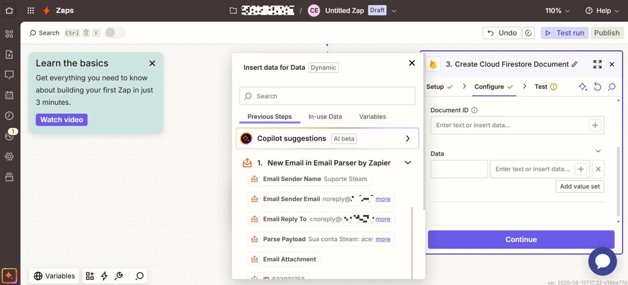
Task: Expand the Untitled Zap draft options chevron
Action: [x=394, y=11]
